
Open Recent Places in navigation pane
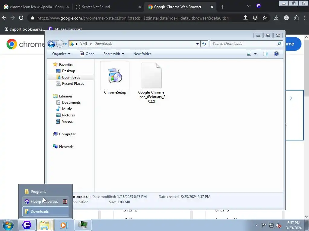click(x=70, y=84)
